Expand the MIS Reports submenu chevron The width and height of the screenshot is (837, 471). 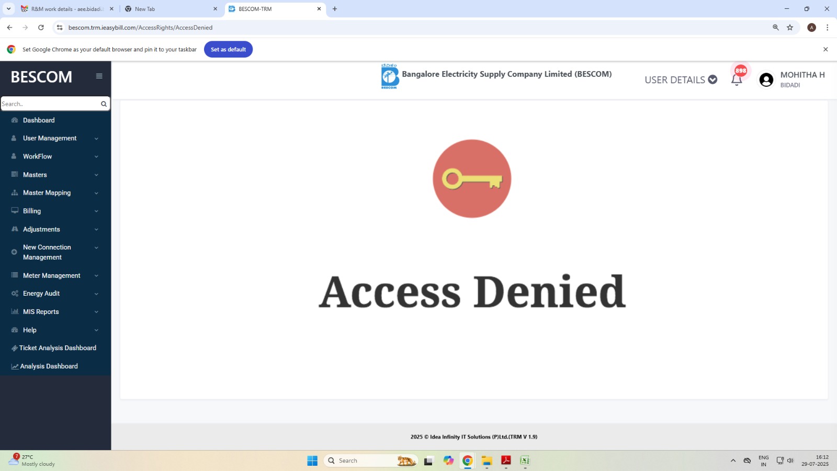click(x=96, y=312)
